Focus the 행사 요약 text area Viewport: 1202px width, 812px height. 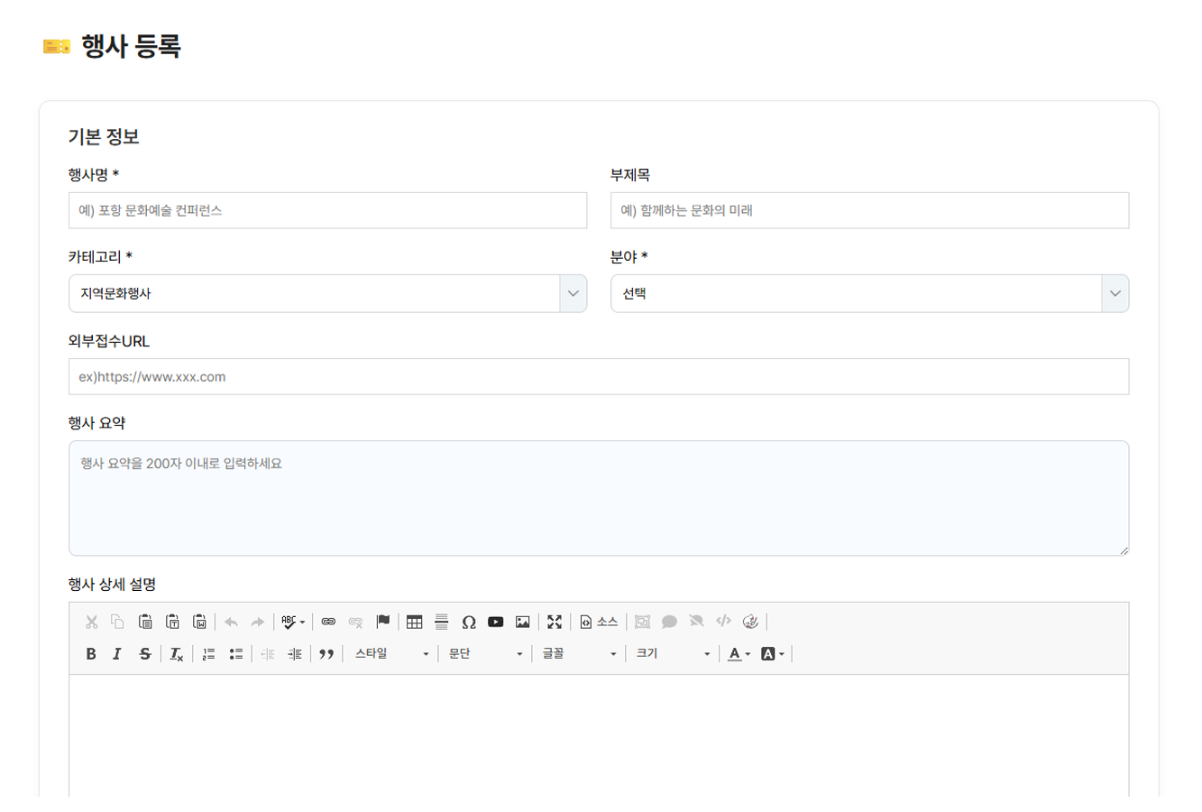click(598, 498)
